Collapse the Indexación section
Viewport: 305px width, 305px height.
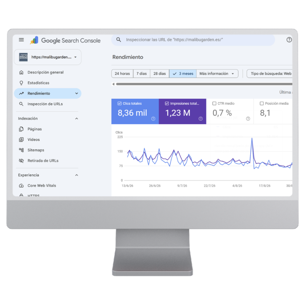click(77, 119)
